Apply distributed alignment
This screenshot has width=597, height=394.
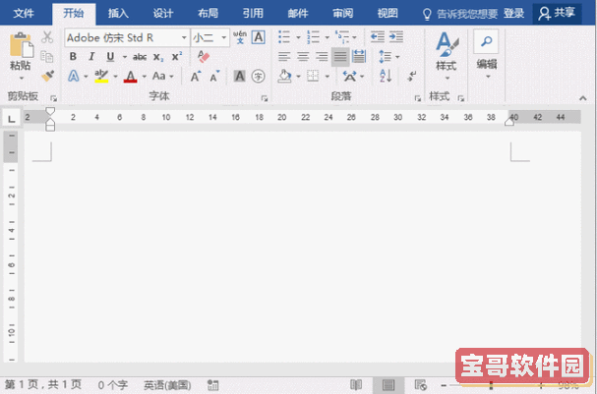click(x=359, y=57)
